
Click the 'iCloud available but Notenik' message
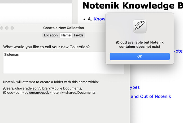pyautogui.click(x=140, y=44)
